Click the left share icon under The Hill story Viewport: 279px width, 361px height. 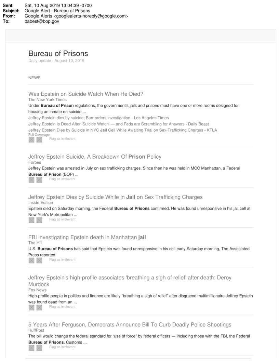tap(31, 260)
